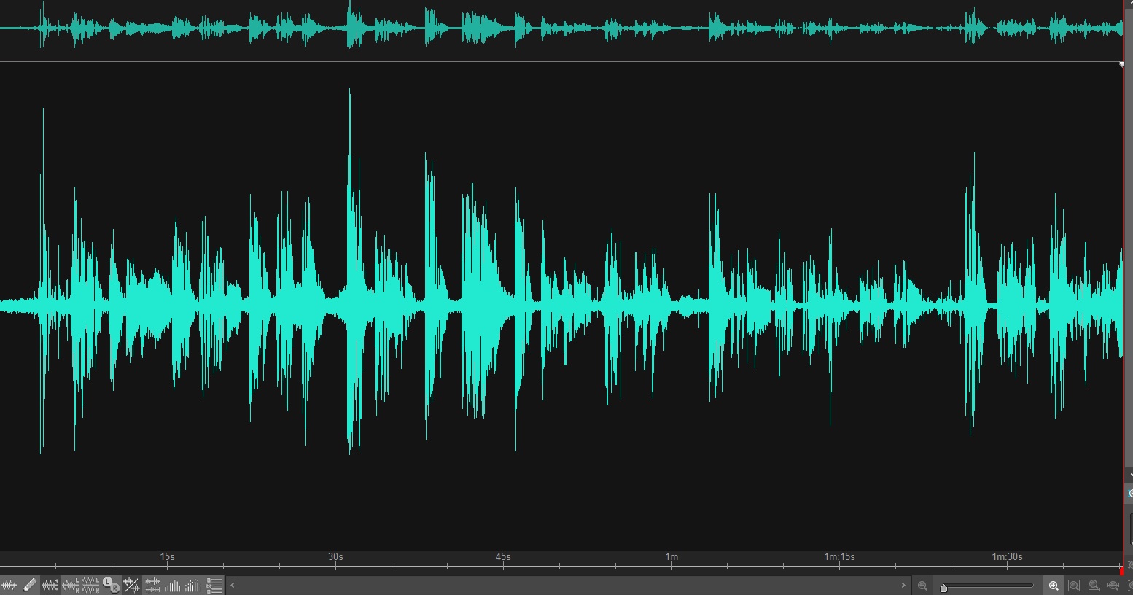Screen dimensions: 1133x595
Task: Toggle the waveform plus/minus scale icon
Action: click(x=50, y=585)
